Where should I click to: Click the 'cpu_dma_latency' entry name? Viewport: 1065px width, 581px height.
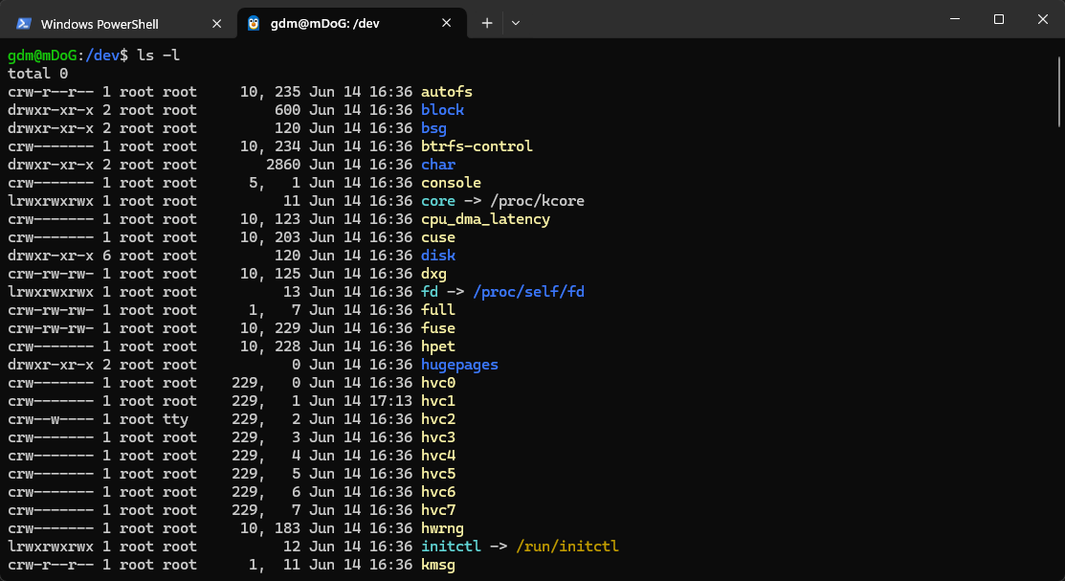tap(486, 219)
